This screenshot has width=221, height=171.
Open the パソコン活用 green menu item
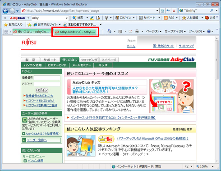pos(33,65)
